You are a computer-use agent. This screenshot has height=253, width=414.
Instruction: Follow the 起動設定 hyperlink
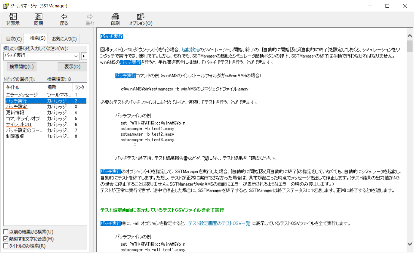coord(190,49)
